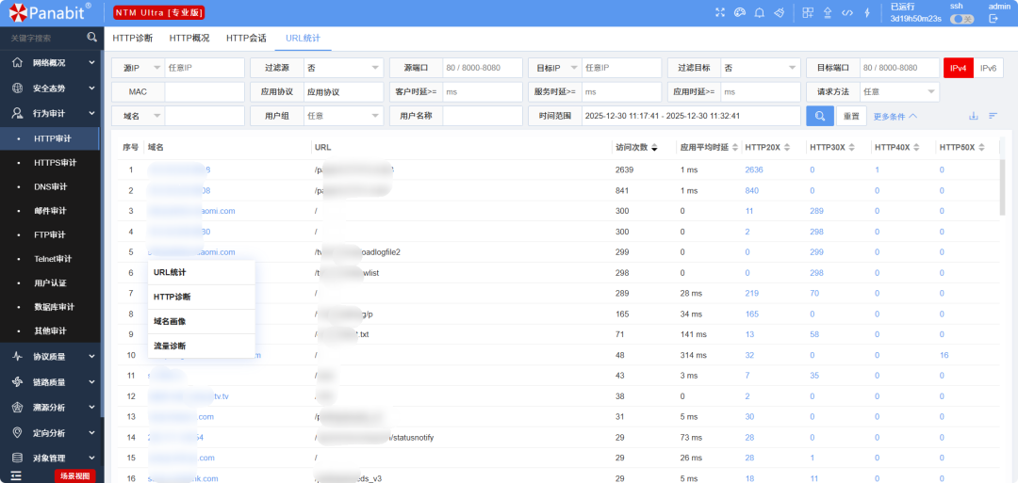Open the 用户组 dropdown

pos(344,116)
